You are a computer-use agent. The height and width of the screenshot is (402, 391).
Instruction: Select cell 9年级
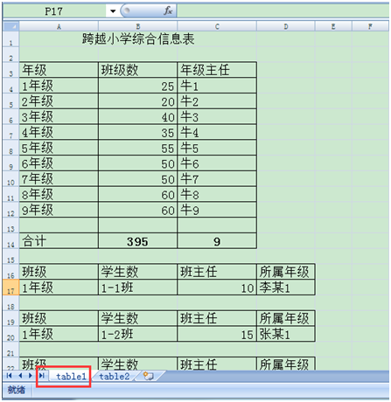tap(59, 210)
